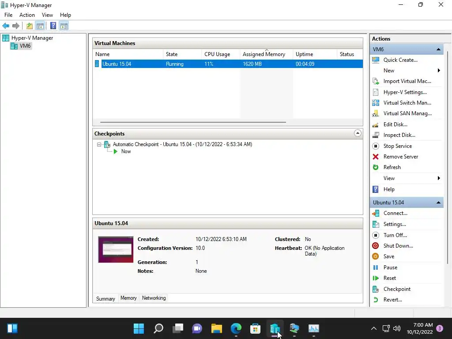The width and height of the screenshot is (452, 339).
Task: Click Connect for Ubuntu 15.04
Action: point(395,213)
